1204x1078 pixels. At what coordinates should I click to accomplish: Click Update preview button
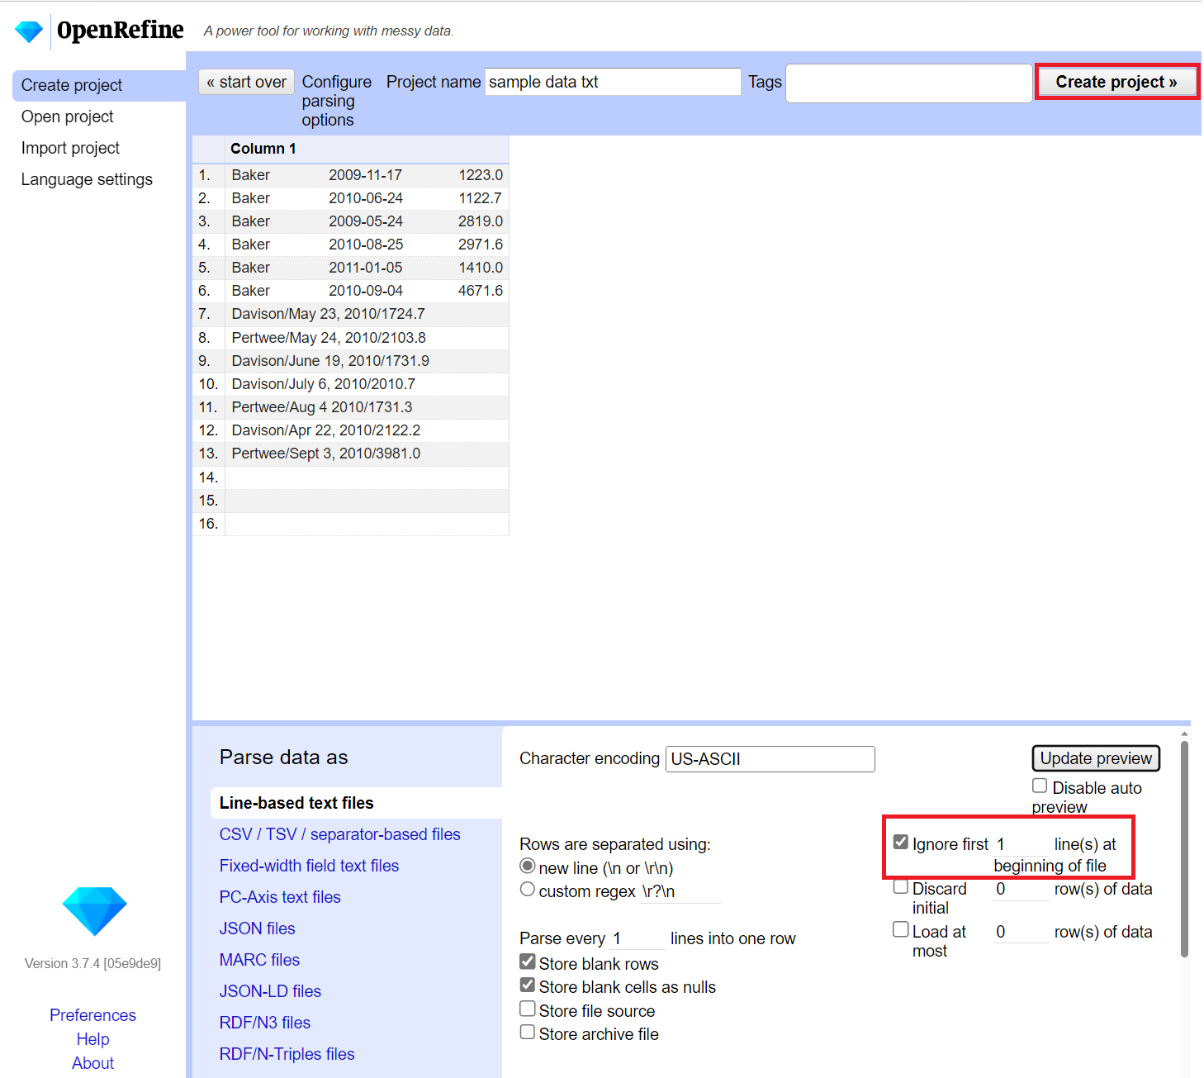coord(1096,758)
